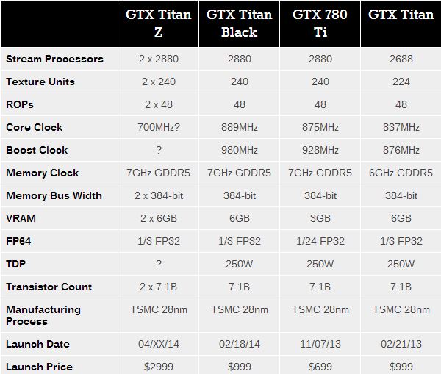441x374 pixels.
Task: Click the GTX 780 Ti column header
Action: (x=320, y=24)
